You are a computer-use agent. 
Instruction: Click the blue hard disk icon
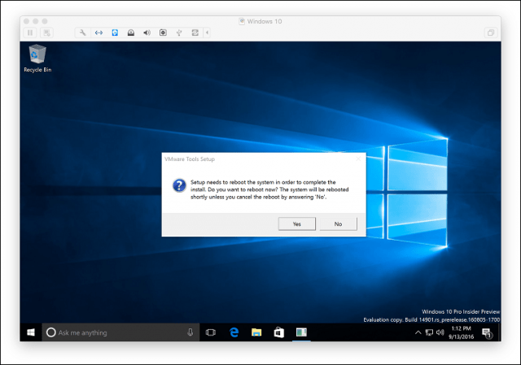115,33
